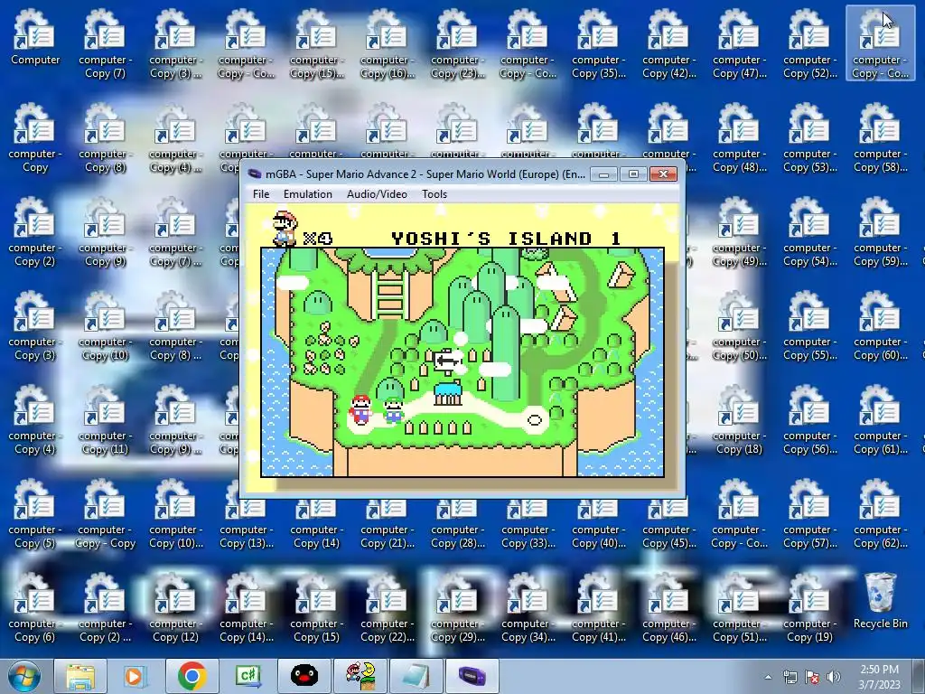
Task: Select the computer - Copy (21) shortcut
Action: click(387, 524)
